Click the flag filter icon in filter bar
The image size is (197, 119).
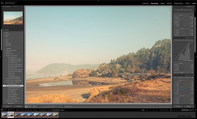[x=147, y=110]
